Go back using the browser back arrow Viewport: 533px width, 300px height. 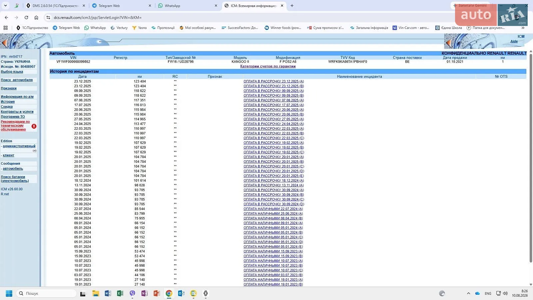6,17
